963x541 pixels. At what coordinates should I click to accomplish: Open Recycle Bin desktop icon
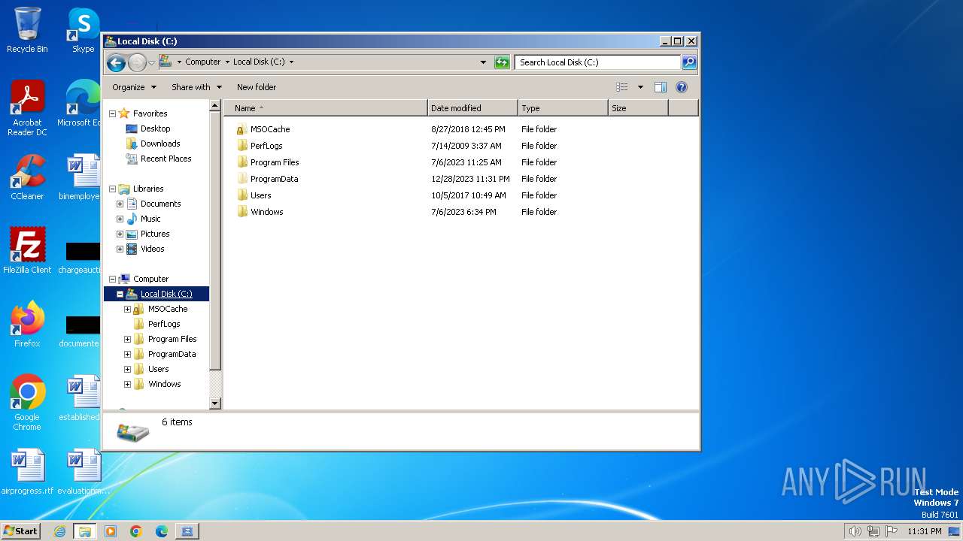[27, 30]
